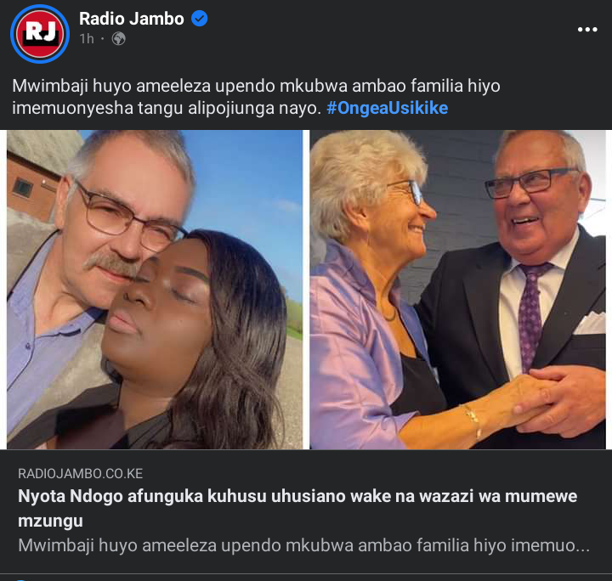The image size is (612, 581).
Task: Click the caption starting Mwimbaji huyo ameeleza
Action: click(x=256, y=97)
